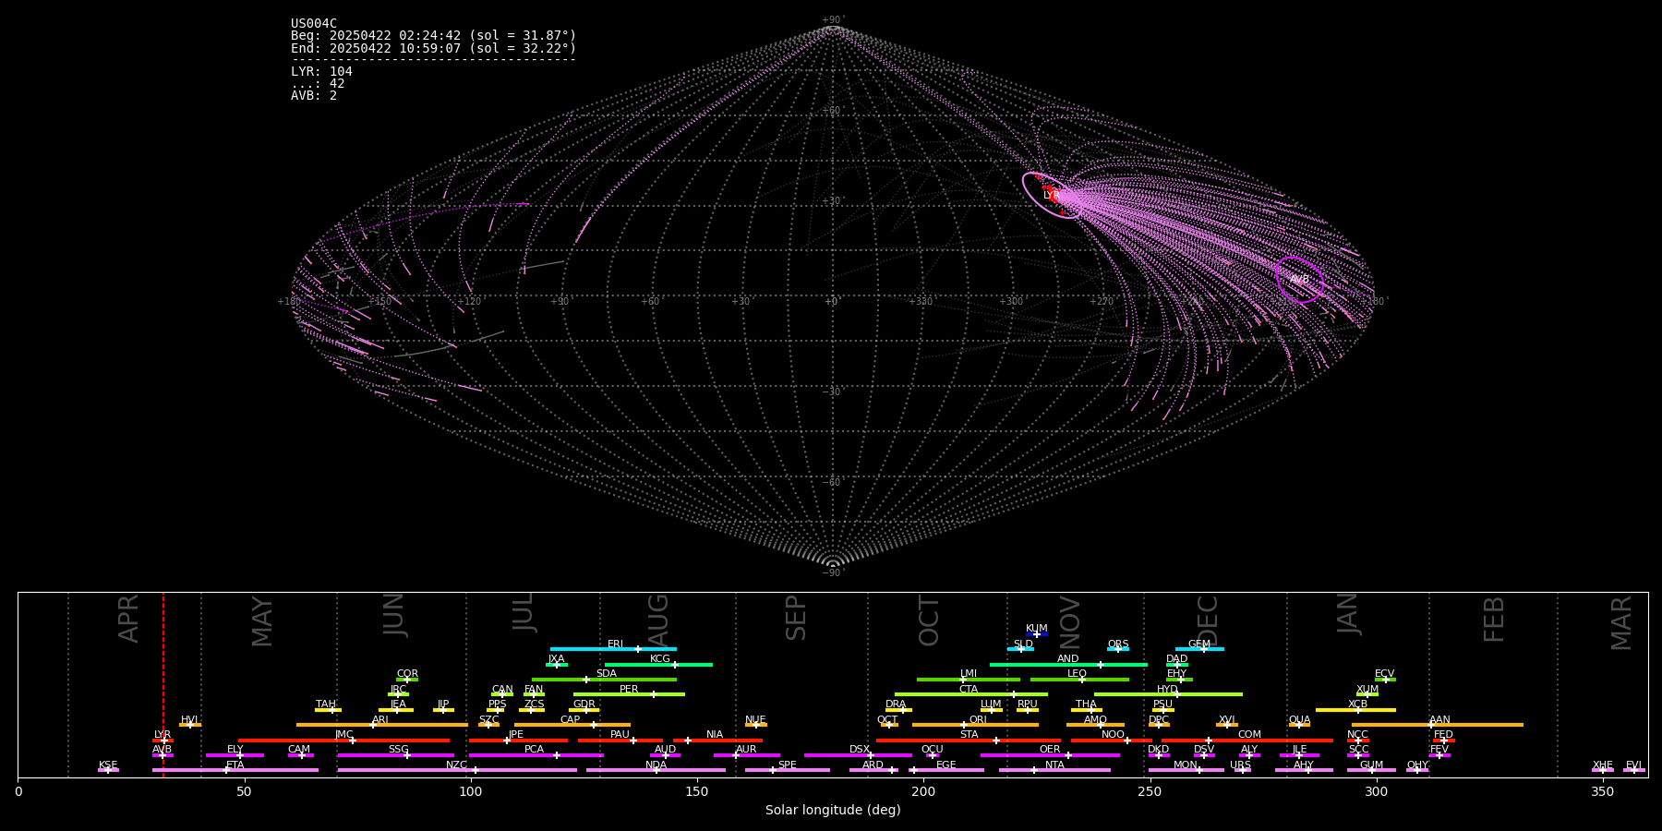Screen dimensions: 1662x831
Task: Select the NTA shower label
Action: coord(1054,765)
